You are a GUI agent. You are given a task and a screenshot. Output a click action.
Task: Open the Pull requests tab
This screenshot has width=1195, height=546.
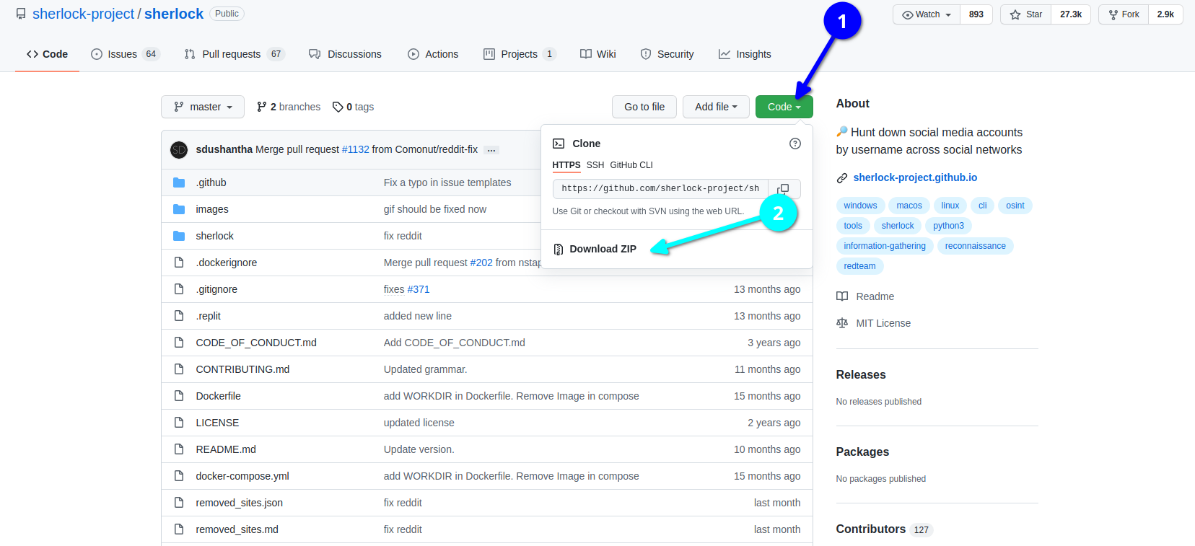click(235, 54)
